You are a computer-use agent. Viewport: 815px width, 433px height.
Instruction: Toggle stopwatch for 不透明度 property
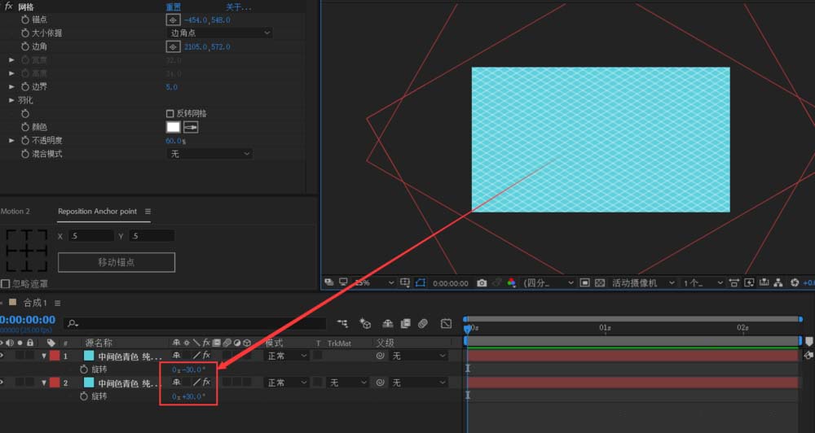pyautogui.click(x=25, y=140)
